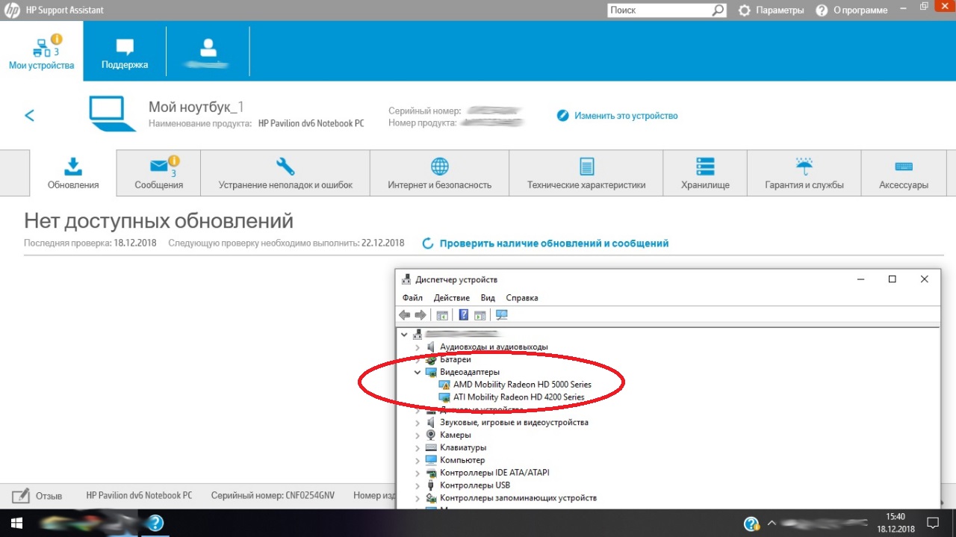Click HP question mark tray icon
The image size is (956, 537).
coord(751,523)
